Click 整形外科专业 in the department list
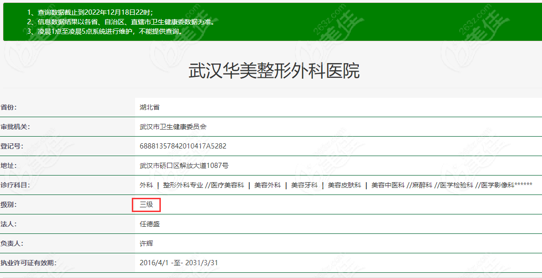 point(183,185)
